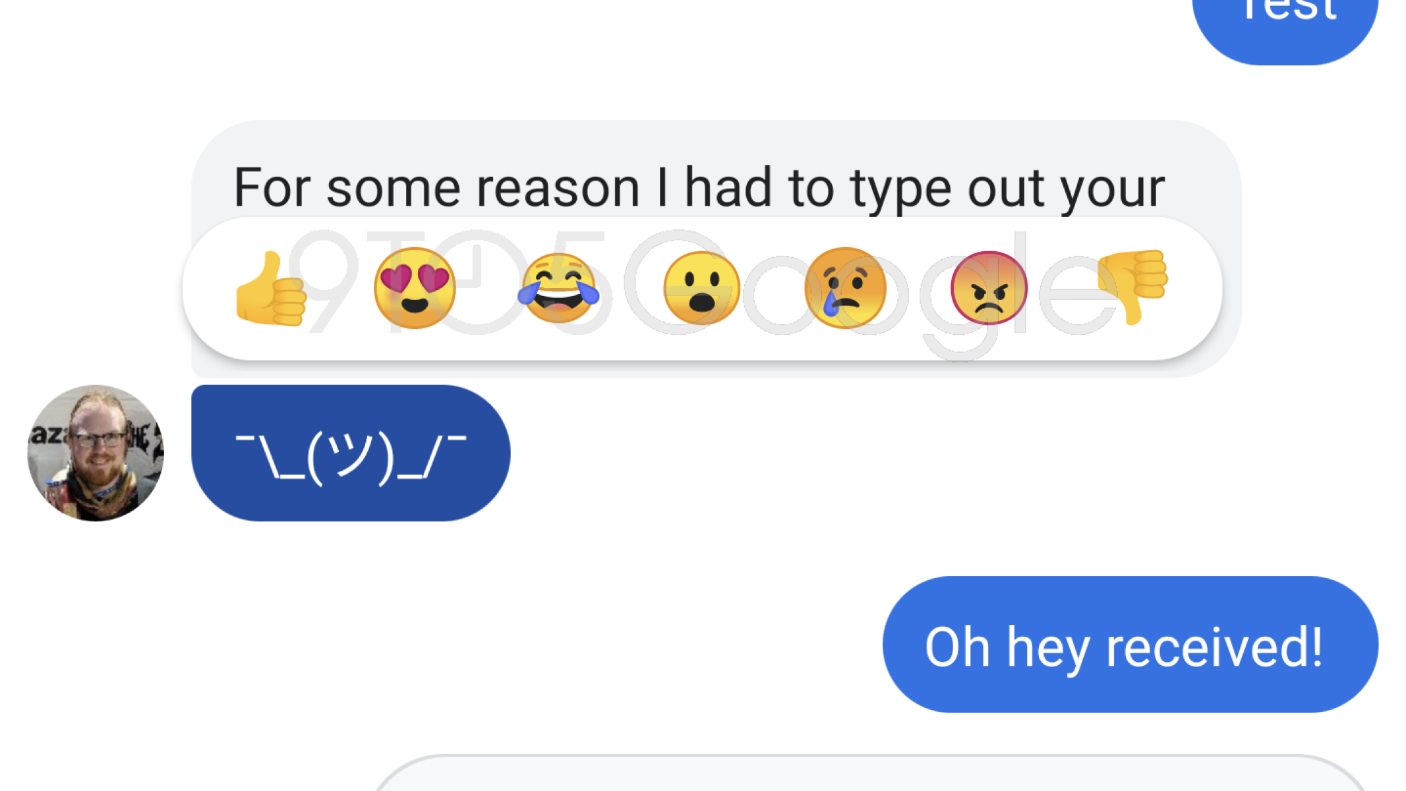Viewport: 1406px width, 791px height.
Task: React with the heart eyes emoji
Action: coord(415,289)
